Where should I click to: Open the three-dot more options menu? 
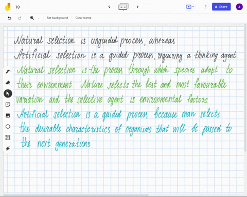pos(206,7)
